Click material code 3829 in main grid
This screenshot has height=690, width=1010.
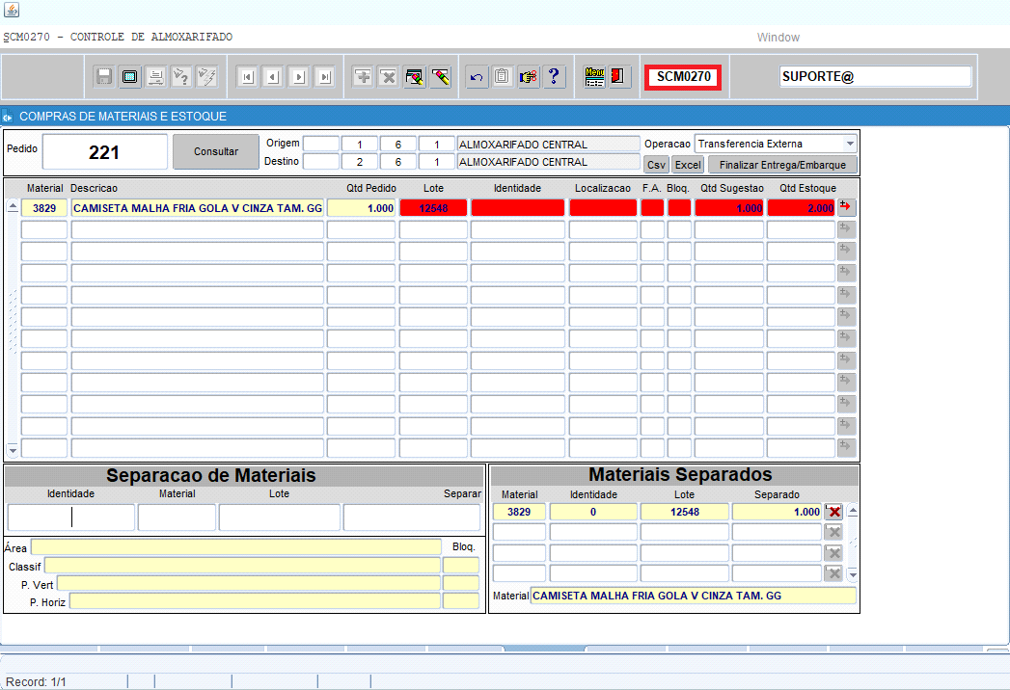click(44, 208)
